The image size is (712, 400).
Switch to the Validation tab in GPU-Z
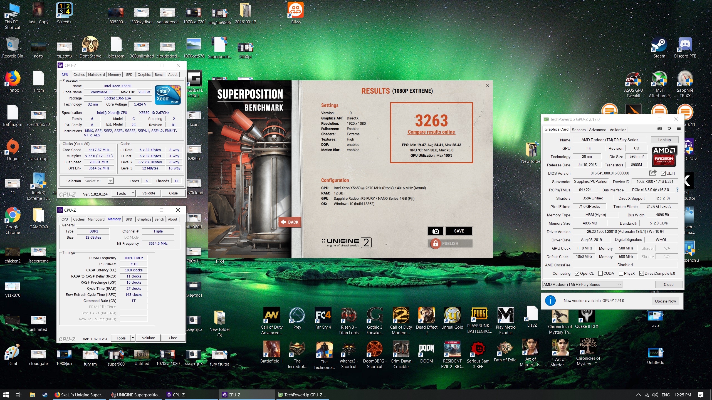click(x=618, y=130)
